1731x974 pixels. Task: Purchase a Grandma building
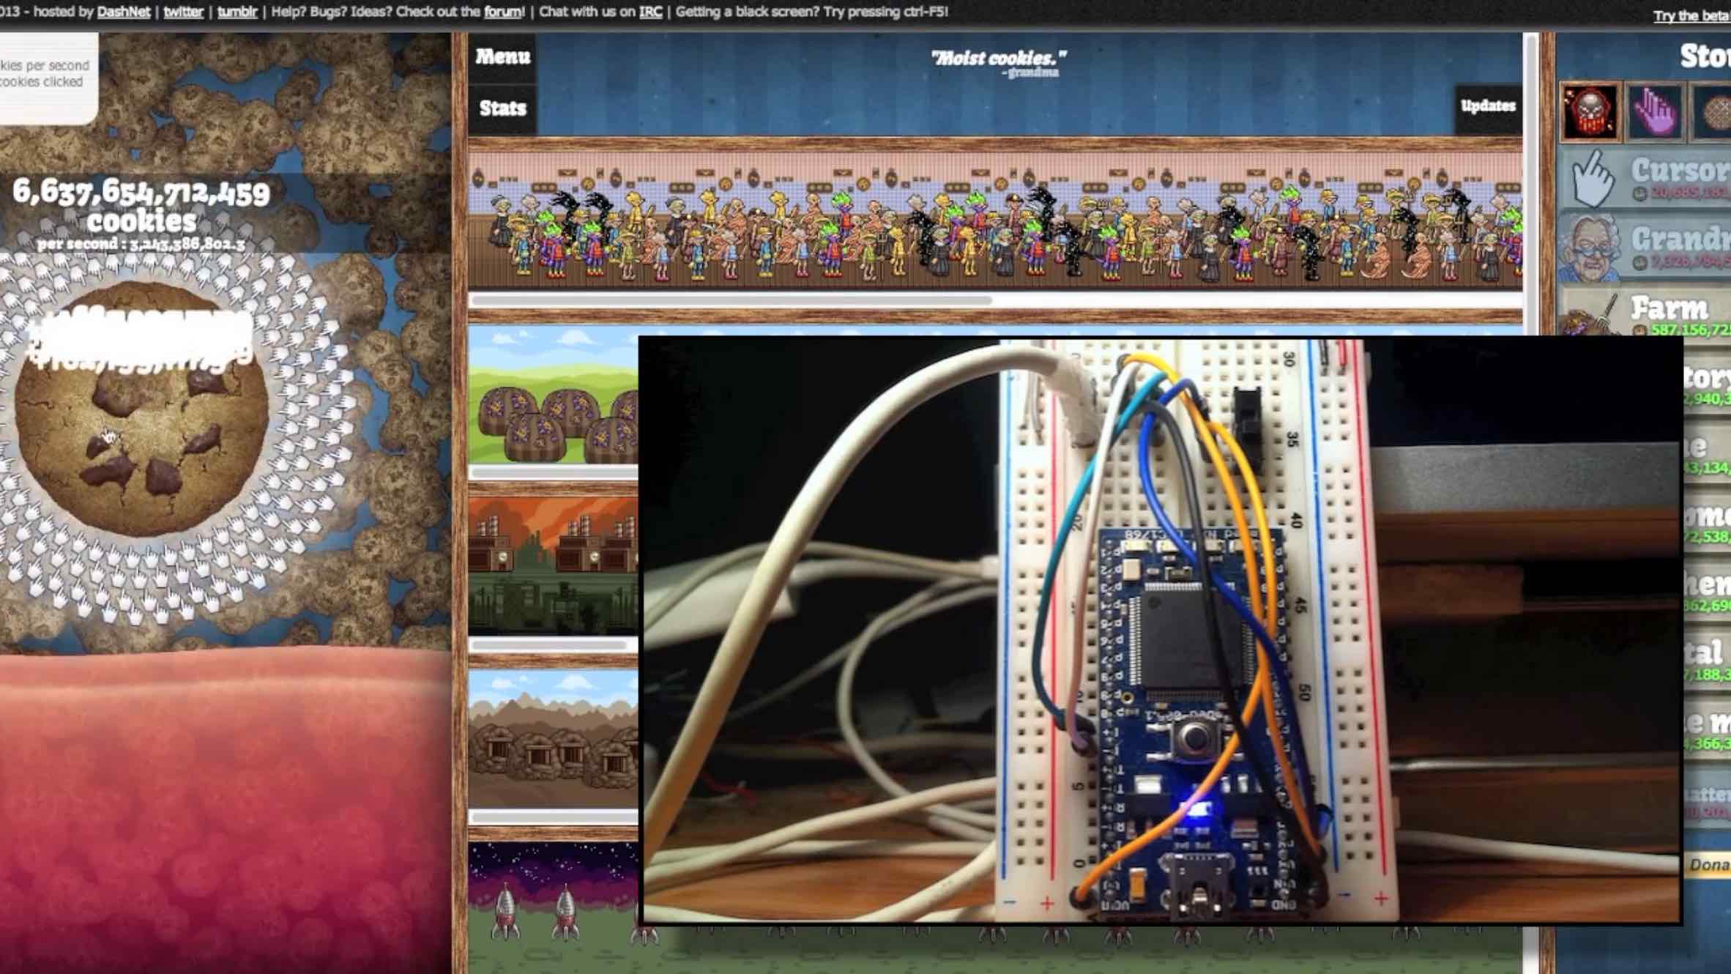point(1645,246)
